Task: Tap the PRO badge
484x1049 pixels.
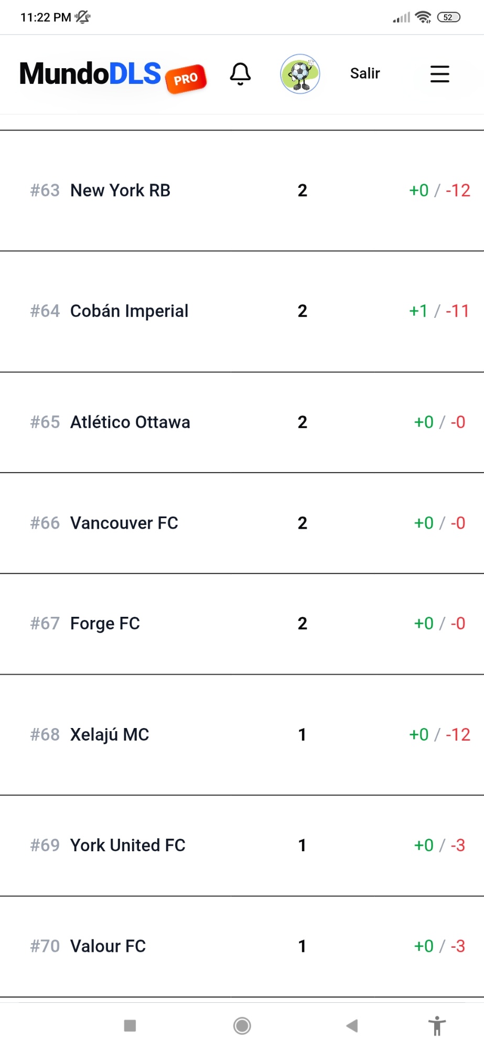Action: point(186,79)
